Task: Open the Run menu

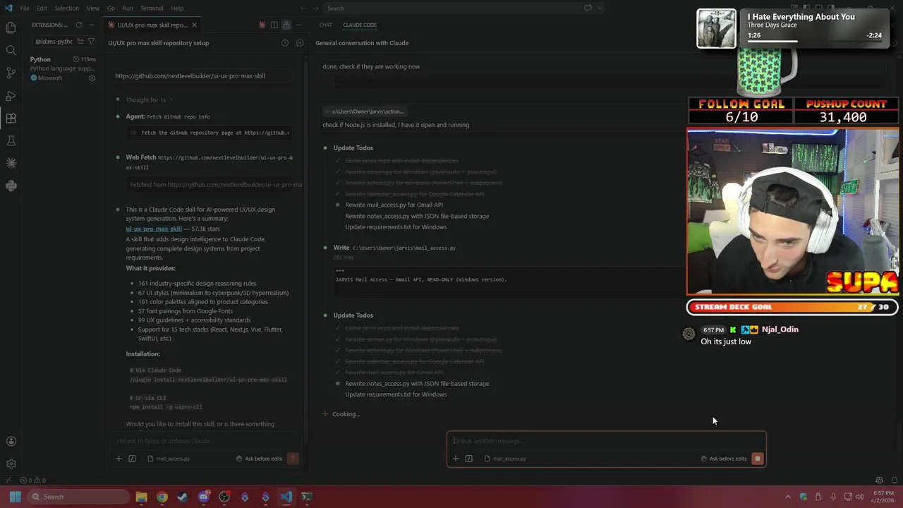Action: 127,8
